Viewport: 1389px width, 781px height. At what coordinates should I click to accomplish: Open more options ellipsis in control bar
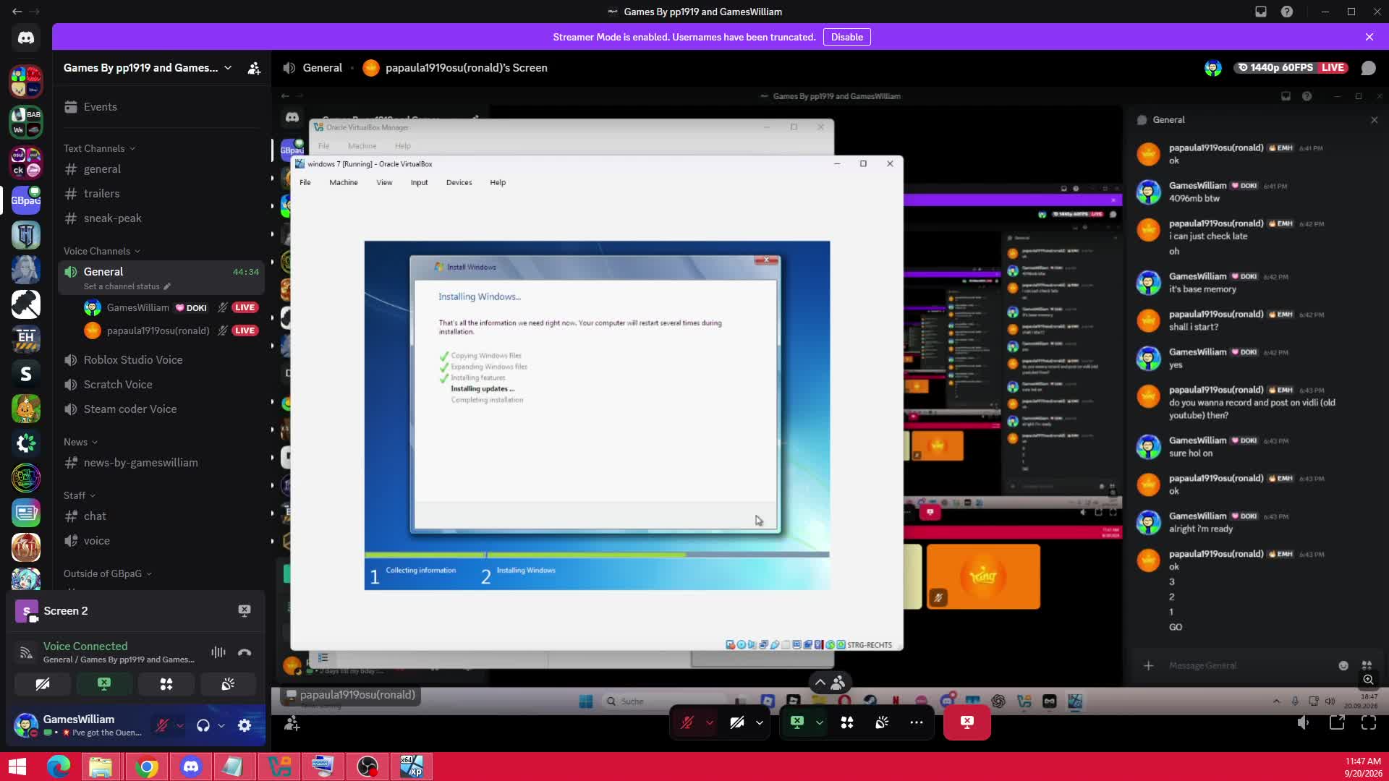(917, 722)
